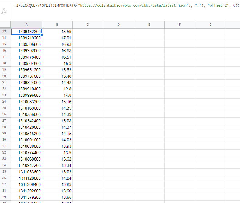Click cell containing 1309219200
The height and width of the screenshot is (203, 240).
(26, 38)
